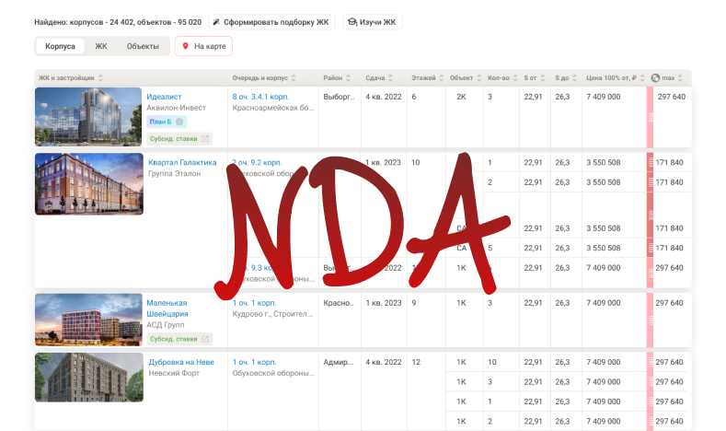The height and width of the screenshot is (431, 726).
Task: Sort by Цена 100% от column
Action: pyautogui.click(x=642, y=78)
